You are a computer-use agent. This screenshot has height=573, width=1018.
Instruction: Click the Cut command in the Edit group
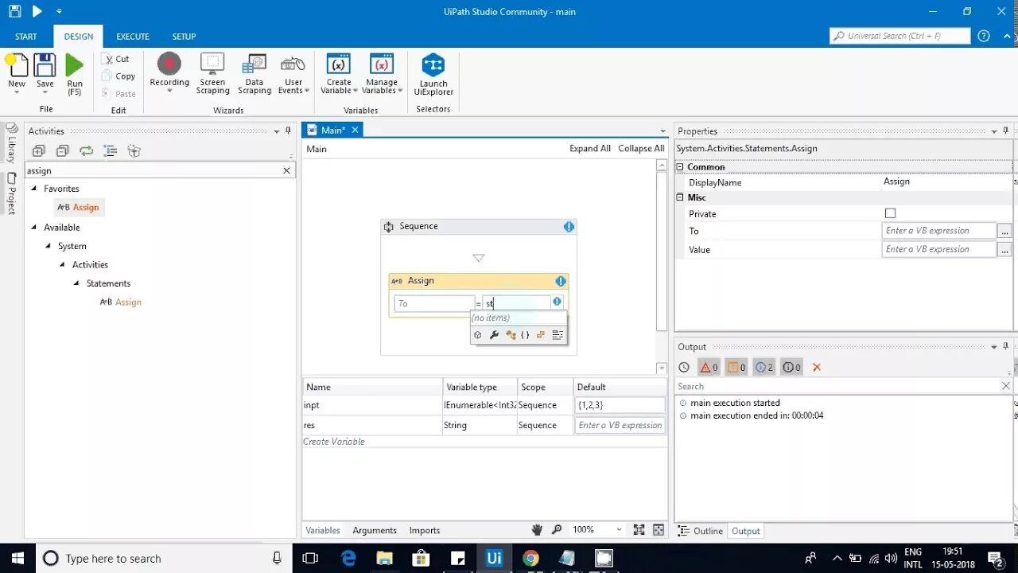[116, 59]
